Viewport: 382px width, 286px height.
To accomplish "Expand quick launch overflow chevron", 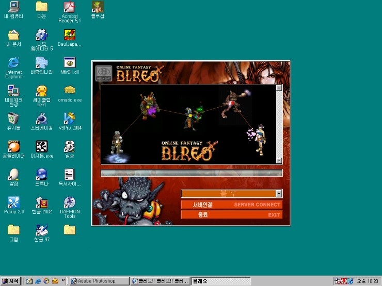I will pos(63,280).
